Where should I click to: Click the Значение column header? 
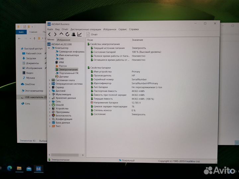point(137,40)
